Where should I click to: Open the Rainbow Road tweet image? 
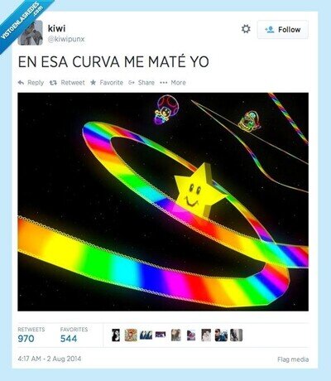(x=163, y=202)
